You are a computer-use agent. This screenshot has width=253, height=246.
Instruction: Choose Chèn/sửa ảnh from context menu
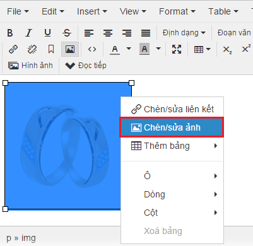click(x=172, y=127)
